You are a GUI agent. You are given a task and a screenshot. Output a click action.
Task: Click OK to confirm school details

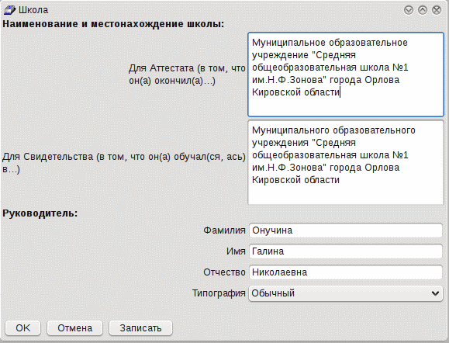23,327
